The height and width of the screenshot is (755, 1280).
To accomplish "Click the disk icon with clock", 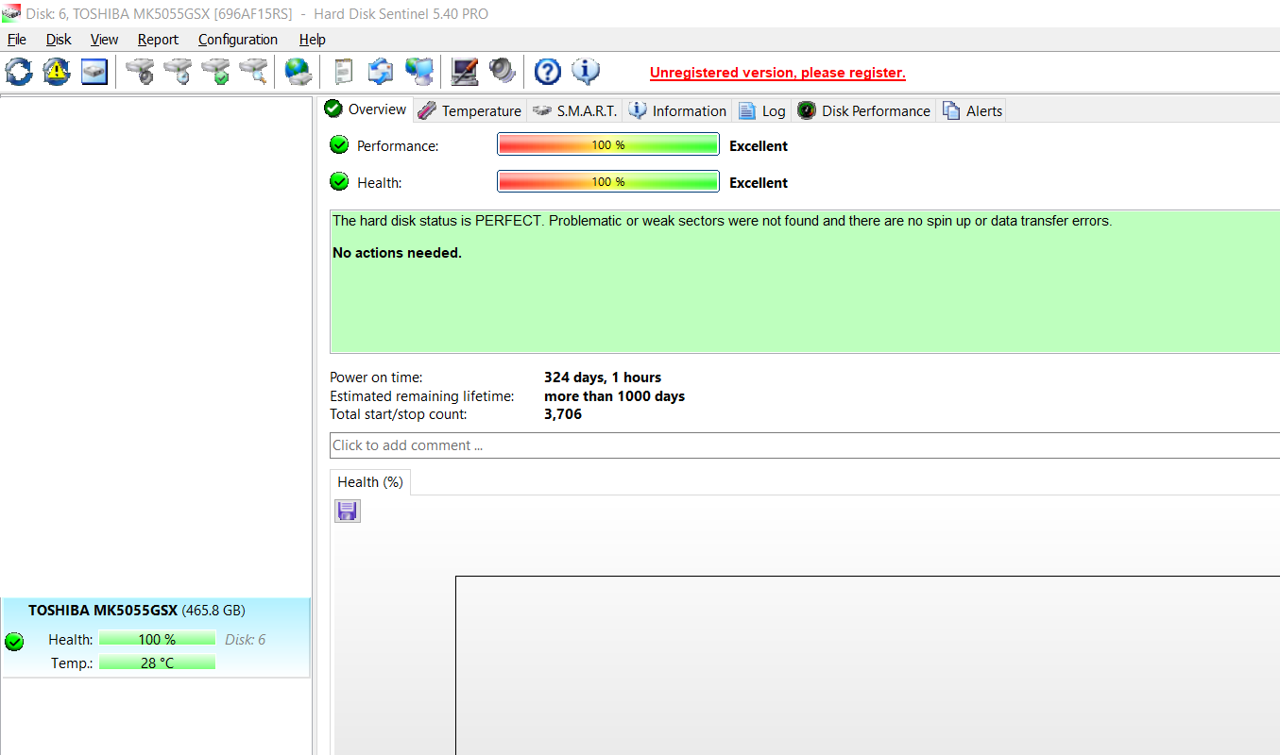I will [x=178, y=72].
